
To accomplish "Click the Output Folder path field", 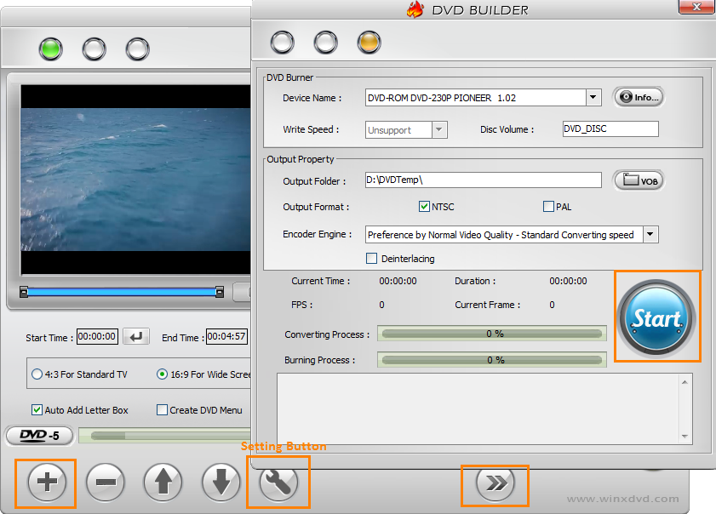I will 483,180.
